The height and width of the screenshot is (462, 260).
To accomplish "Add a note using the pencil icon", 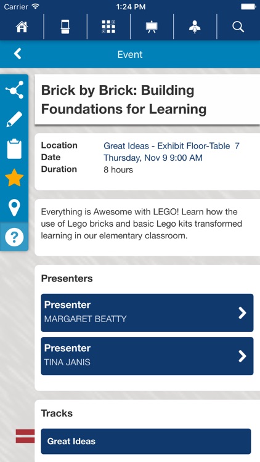I will tap(14, 119).
